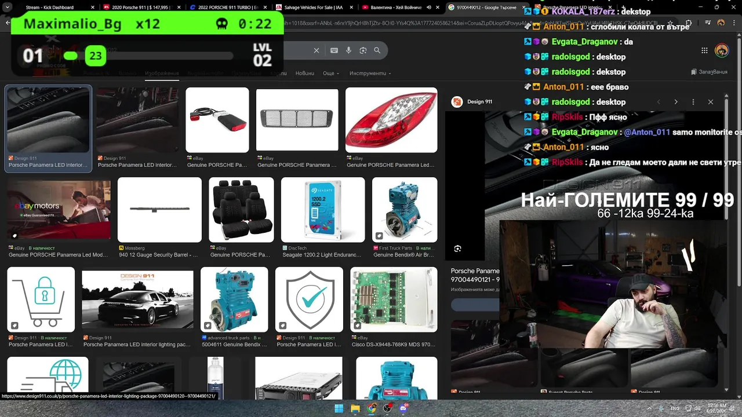The width and height of the screenshot is (742, 417).
Task: Open the red Porsche tail light thumbnail
Action: click(x=391, y=119)
